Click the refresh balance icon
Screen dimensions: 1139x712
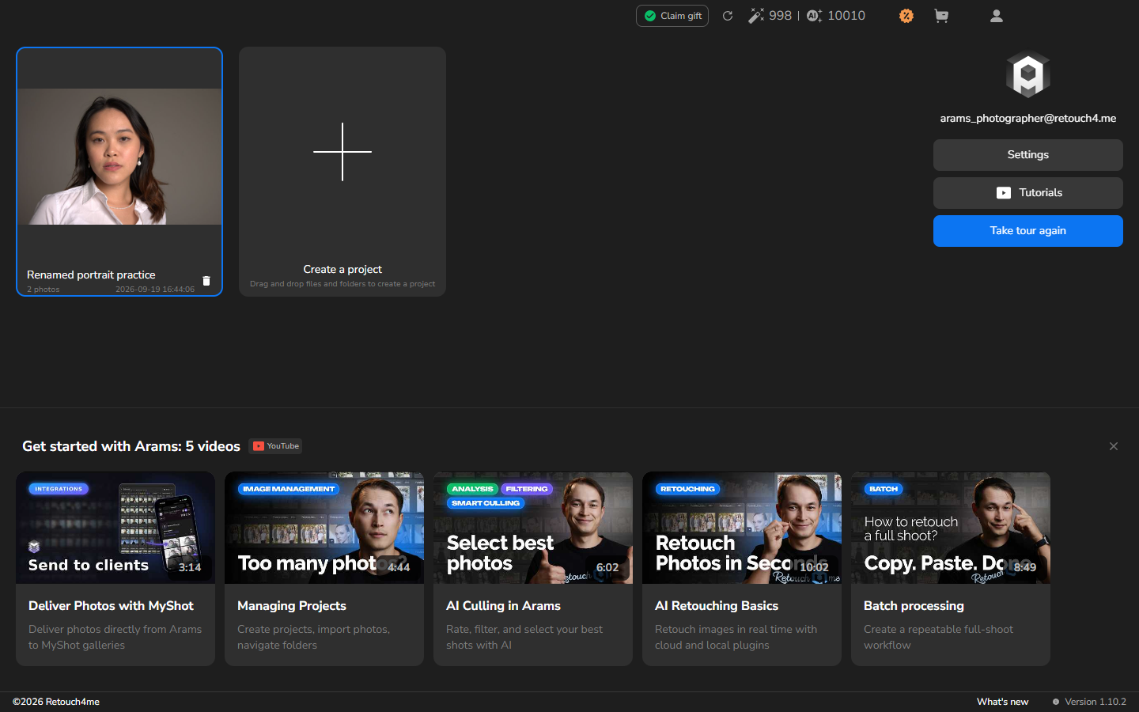click(728, 16)
